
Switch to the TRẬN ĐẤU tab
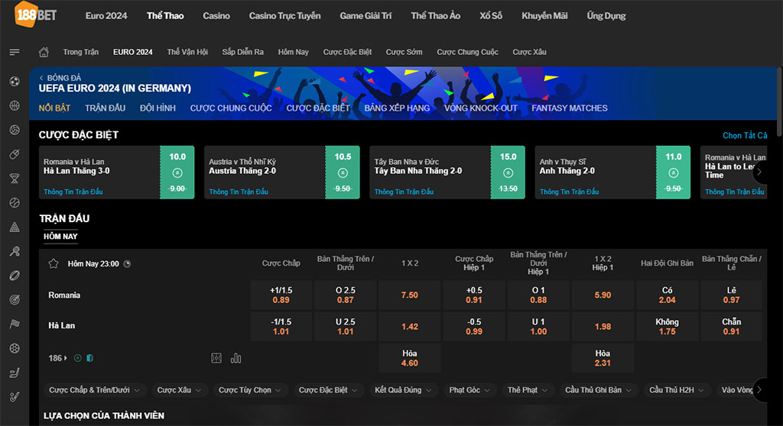click(x=105, y=108)
